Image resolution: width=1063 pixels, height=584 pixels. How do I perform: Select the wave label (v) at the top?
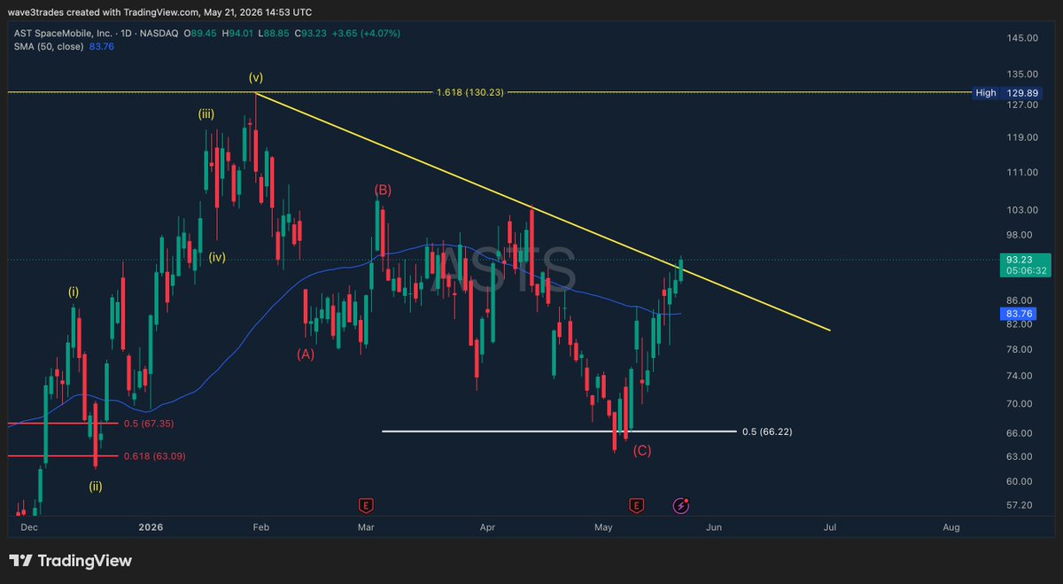(x=256, y=77)
